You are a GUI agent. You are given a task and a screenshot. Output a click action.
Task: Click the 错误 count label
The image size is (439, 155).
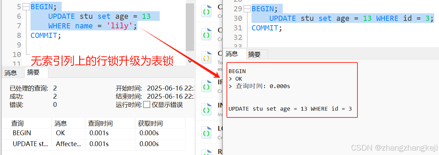tap(16, 105)
